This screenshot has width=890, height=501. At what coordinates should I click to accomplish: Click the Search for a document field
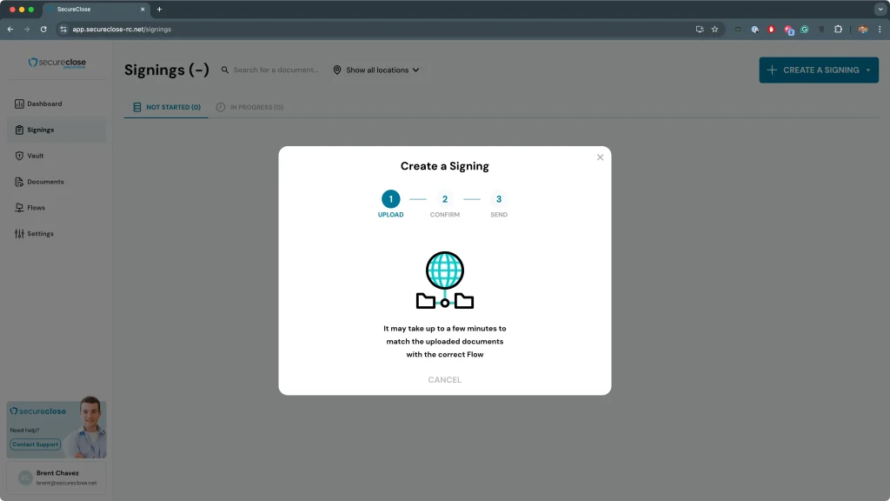pos(276,70)
